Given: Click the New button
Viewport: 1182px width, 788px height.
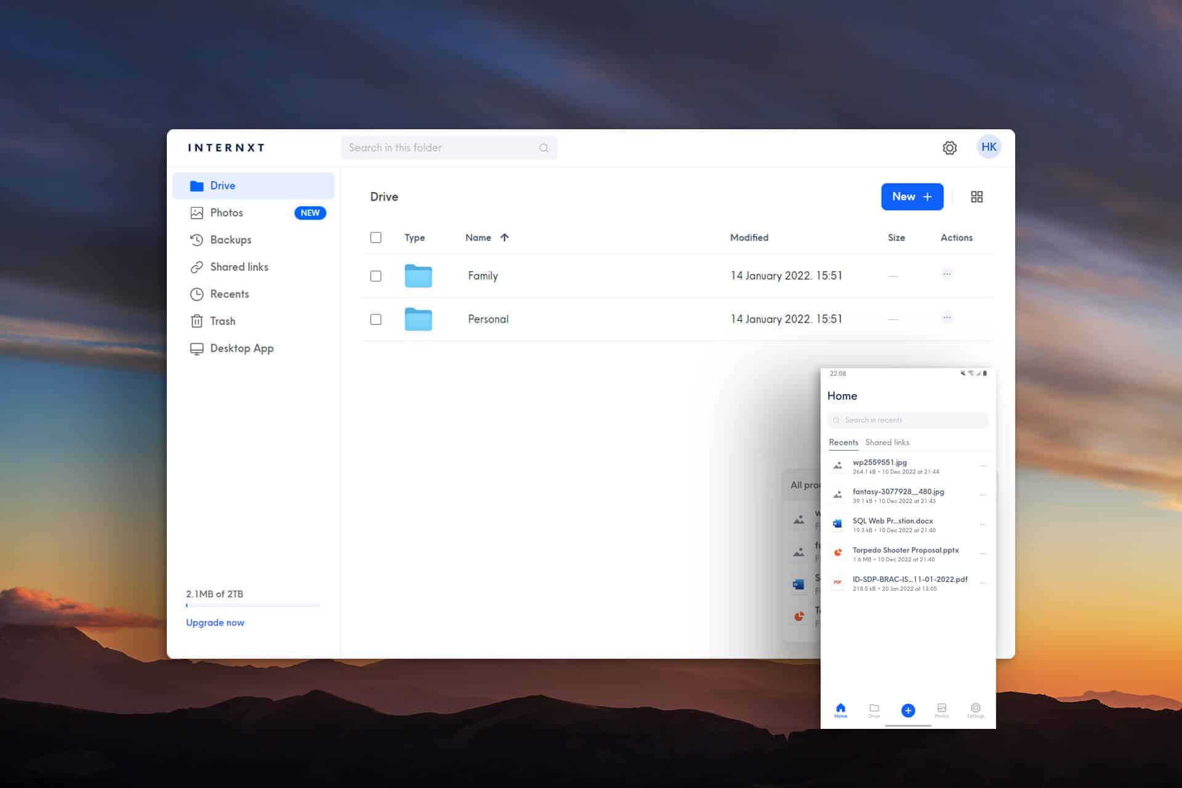Looking at the screenshot, I should click(x=912, y=197).
